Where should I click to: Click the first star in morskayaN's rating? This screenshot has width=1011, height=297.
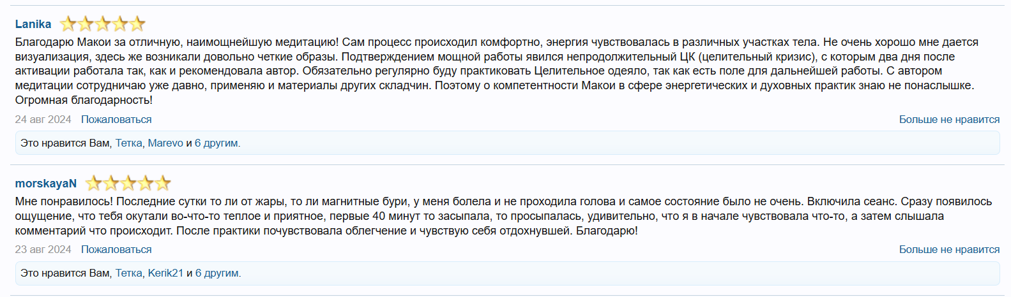pos(93,184)
